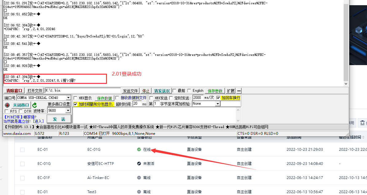367x195 pixels.
Task: Click the offline icon next to Test3 device
Action: (139, 191)
